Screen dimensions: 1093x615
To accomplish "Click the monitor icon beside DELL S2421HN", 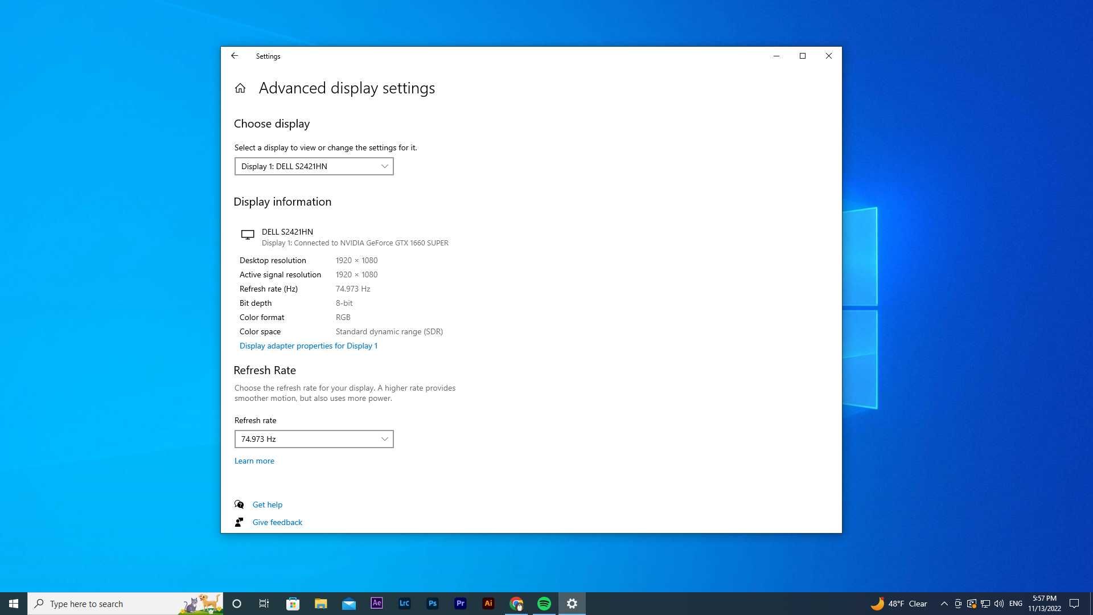I will point(248,235).
